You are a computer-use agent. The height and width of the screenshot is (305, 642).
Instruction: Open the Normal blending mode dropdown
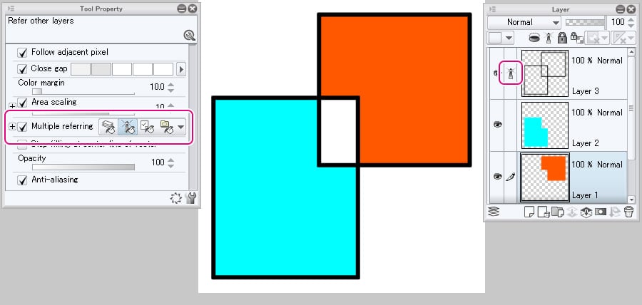pyautogui.click(x=524, y=22)
